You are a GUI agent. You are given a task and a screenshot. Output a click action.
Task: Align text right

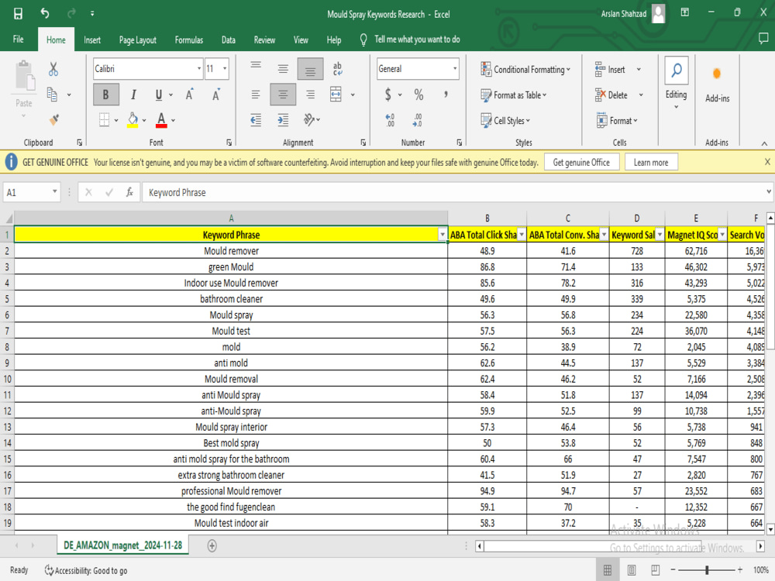pos(310,95)
